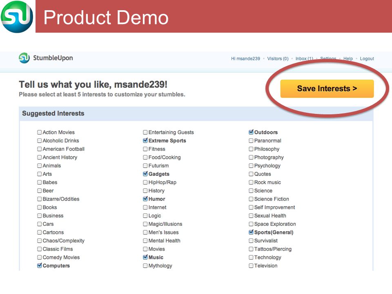Image resolution: width=392 pixels, height=294 pixels.
Task: Check the Magic/Illusions checkbox
Action: [145, 224]
